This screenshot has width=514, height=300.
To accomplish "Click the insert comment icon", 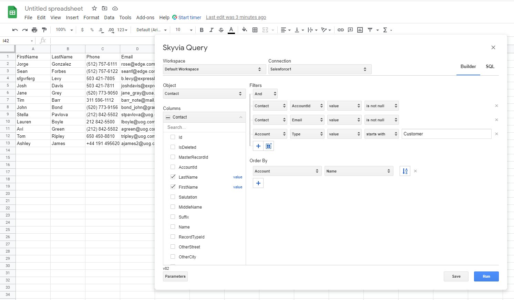I will tap(350, 30).
